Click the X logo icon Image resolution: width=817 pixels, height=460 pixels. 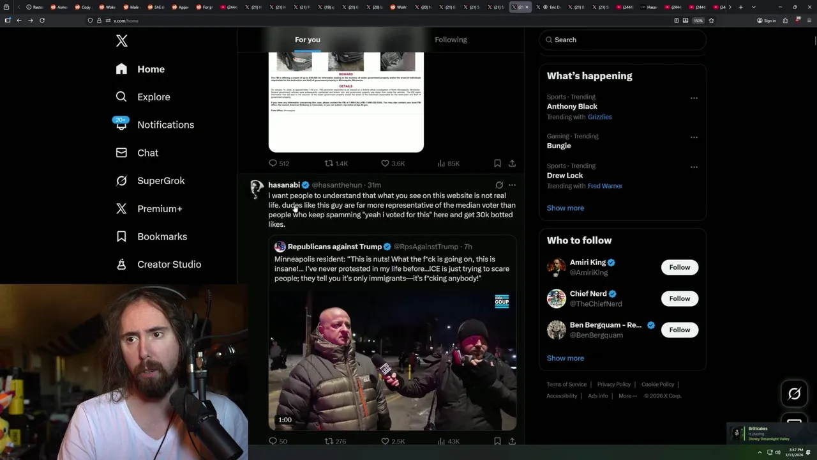point(122,41)
